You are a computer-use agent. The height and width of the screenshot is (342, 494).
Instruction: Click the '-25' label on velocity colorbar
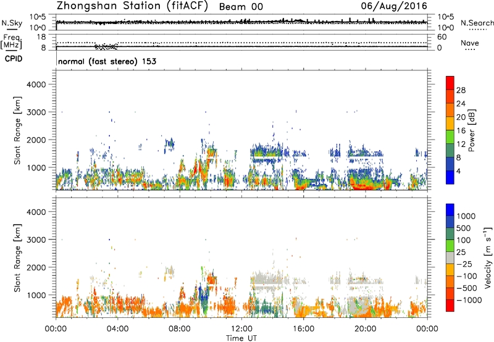click(x=464, y=264)
